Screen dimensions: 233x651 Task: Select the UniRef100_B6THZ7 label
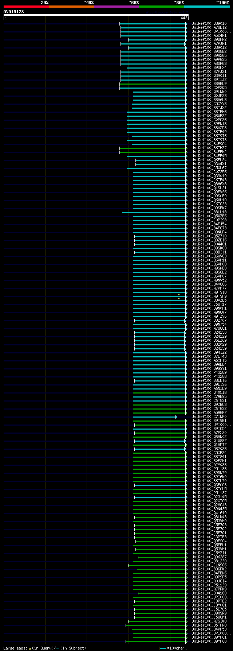pyautogui.click(x=209, y=148)
